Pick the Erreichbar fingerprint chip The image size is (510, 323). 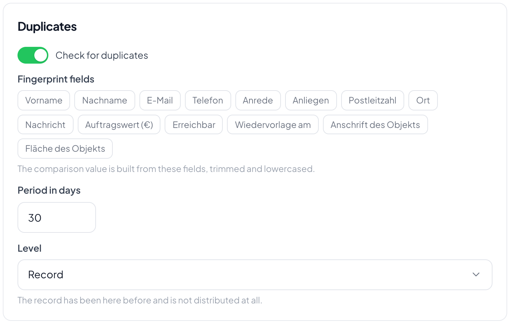tap(194, 124)
